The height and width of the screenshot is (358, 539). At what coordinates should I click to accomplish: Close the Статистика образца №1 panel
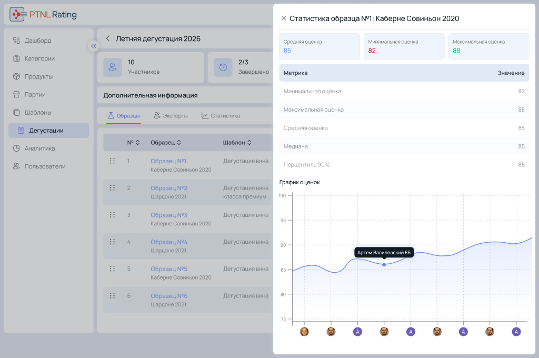[284, 18]
